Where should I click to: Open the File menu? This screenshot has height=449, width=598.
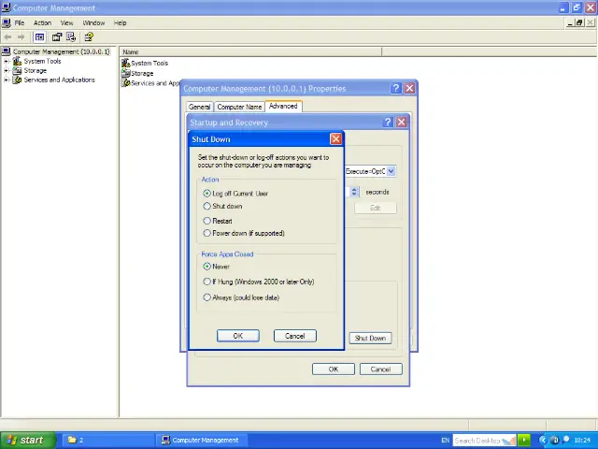coord(20,22)
